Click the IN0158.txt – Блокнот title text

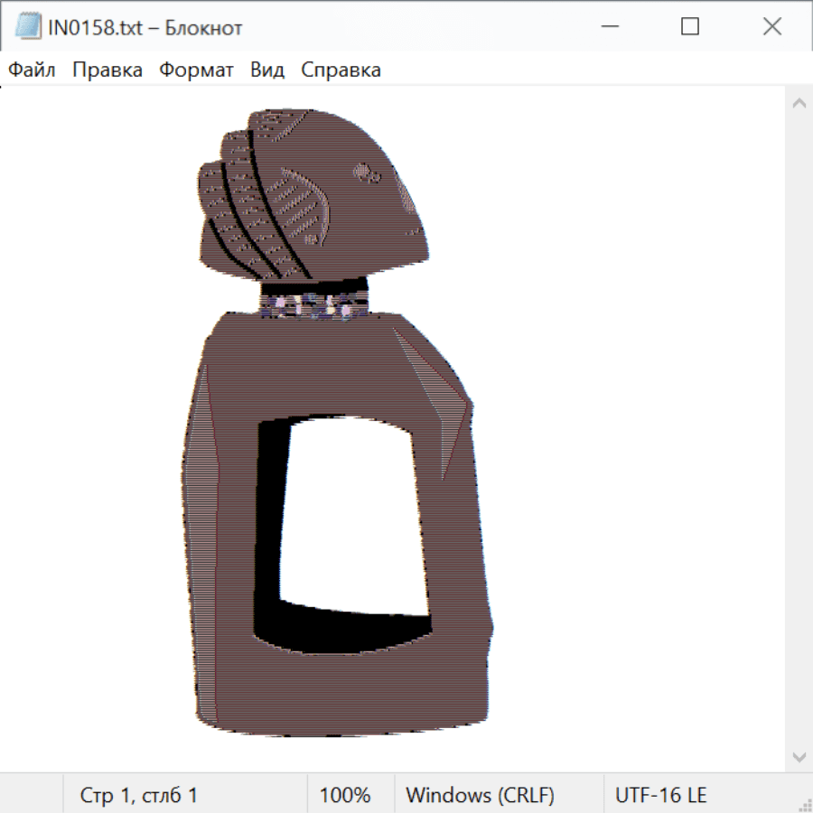coord(145,27)
